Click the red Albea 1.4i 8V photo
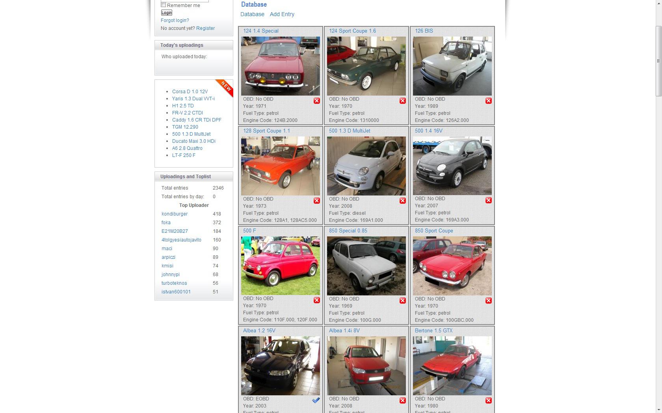This screenshot has width=662, height=413. pos(366,366)
